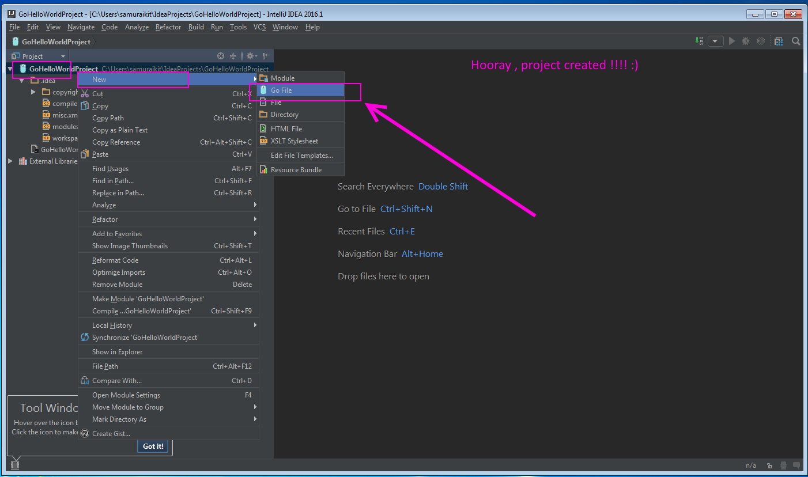
Task: Open the File menu in menu bar
Action: point(14,27)
